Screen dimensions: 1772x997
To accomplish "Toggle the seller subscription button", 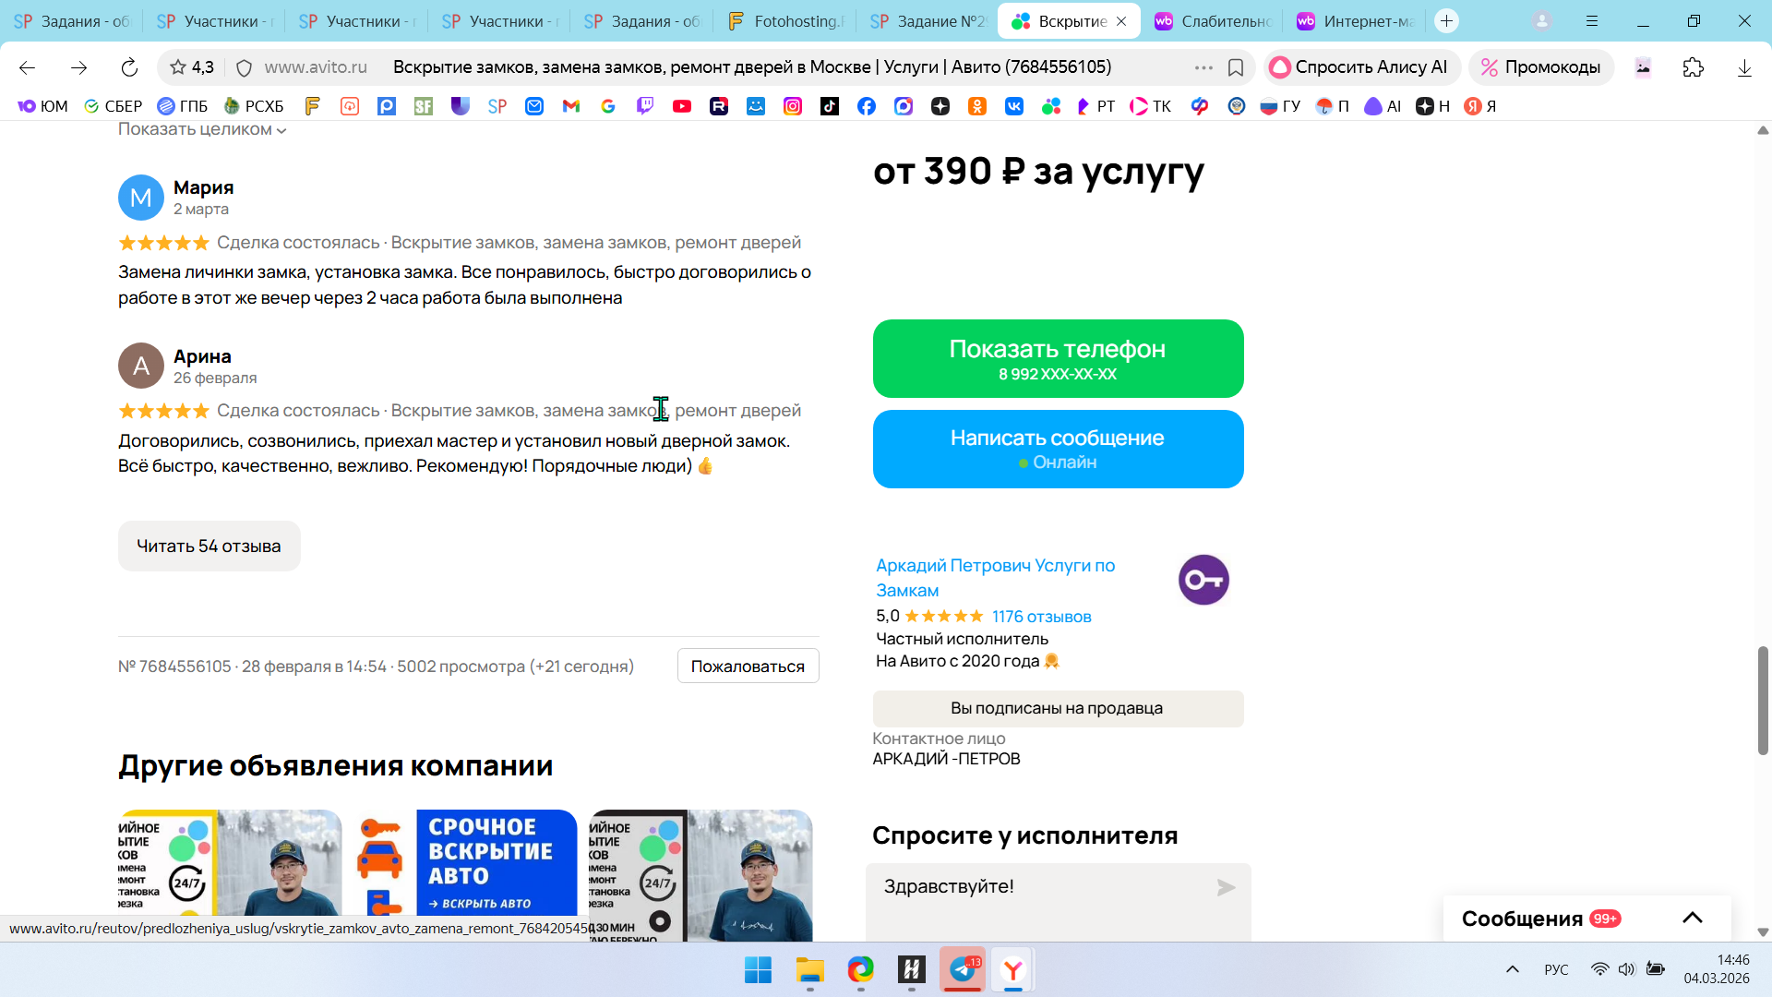I will click(1058, 709).
